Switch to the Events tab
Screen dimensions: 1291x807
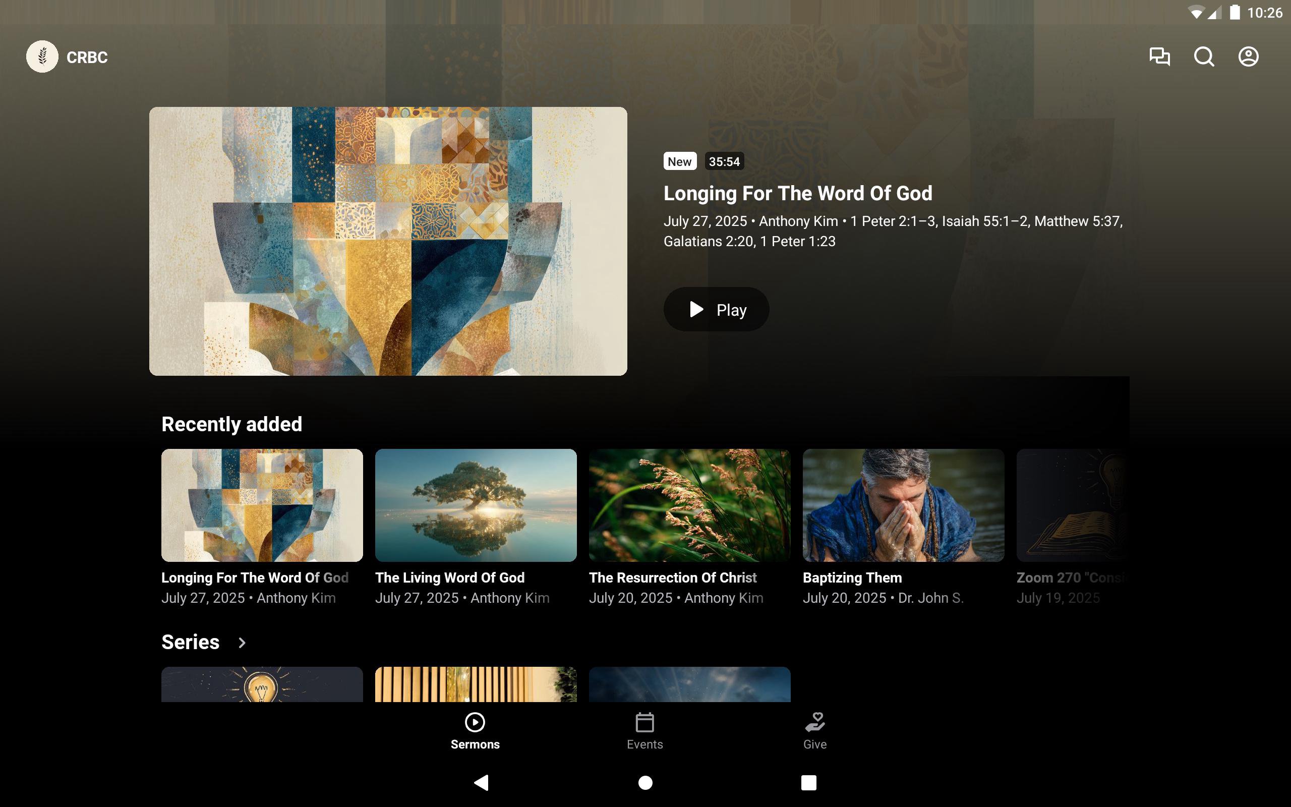[644, 731]
